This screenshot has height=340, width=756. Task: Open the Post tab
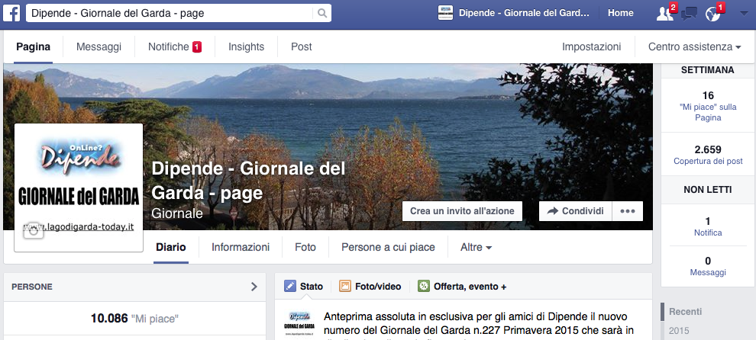(x=302, y=47)
